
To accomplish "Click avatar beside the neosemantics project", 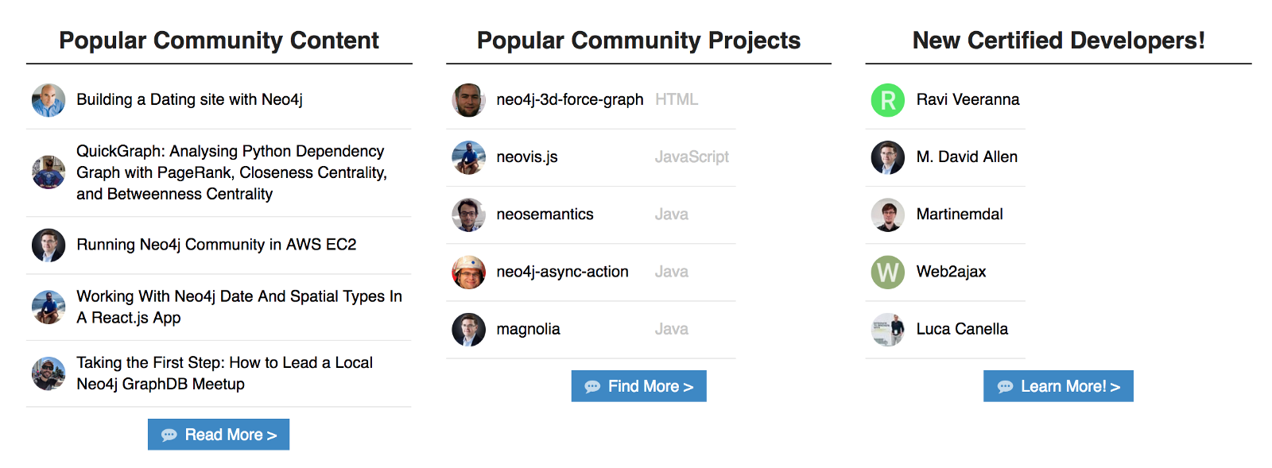I will [x=468, y=215].
